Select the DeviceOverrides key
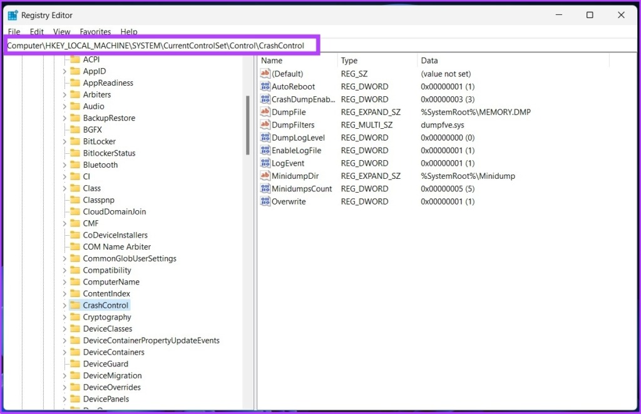The image size is (641, 414). click(111, 388)
